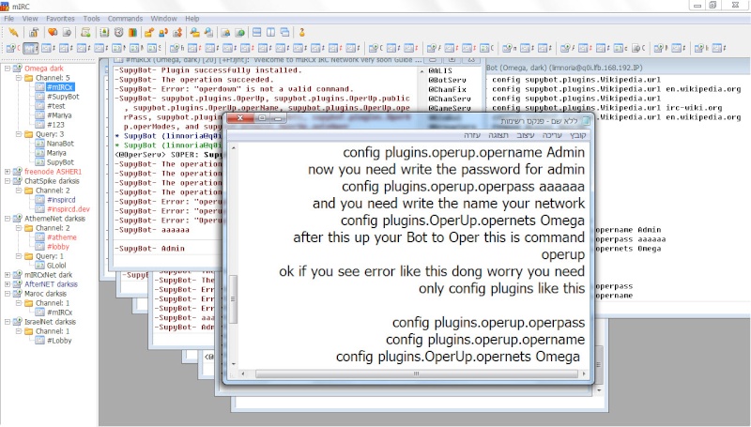Viewport: 751px width, 427px height.
Task: Click the About mIRC toolbar icon
Action: pos(301,33)
